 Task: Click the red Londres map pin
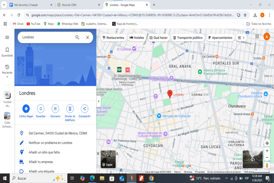pyautogui.click(x=170, y=94)
